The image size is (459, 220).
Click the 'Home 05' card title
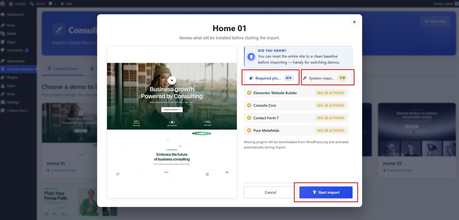392,163
